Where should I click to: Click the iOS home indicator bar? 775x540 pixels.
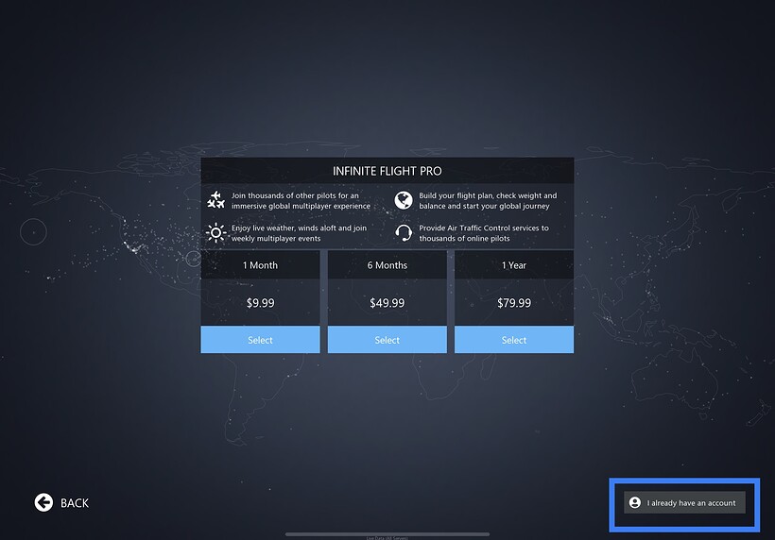387,534
